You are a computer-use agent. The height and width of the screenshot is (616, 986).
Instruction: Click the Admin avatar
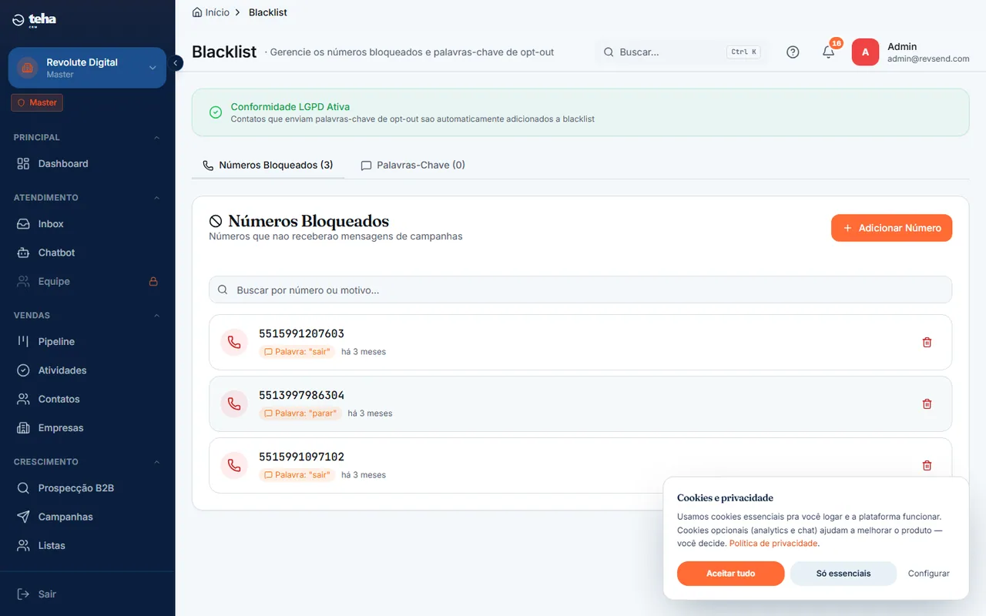865,52
